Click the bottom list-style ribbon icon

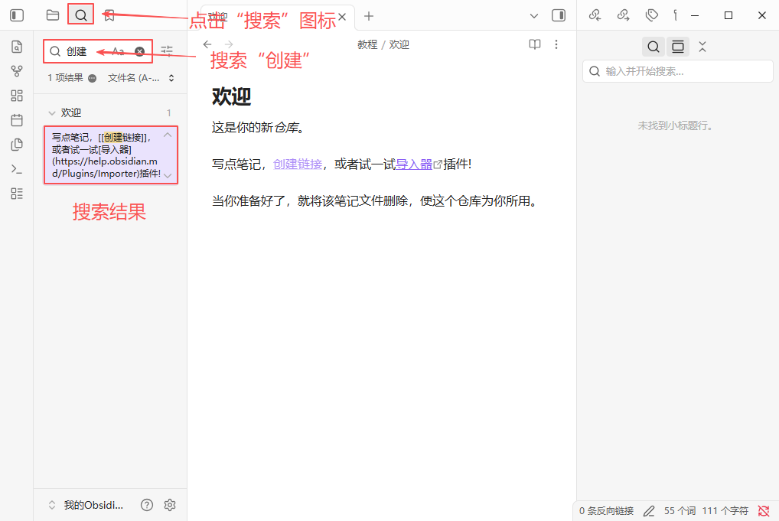point(17,194)
